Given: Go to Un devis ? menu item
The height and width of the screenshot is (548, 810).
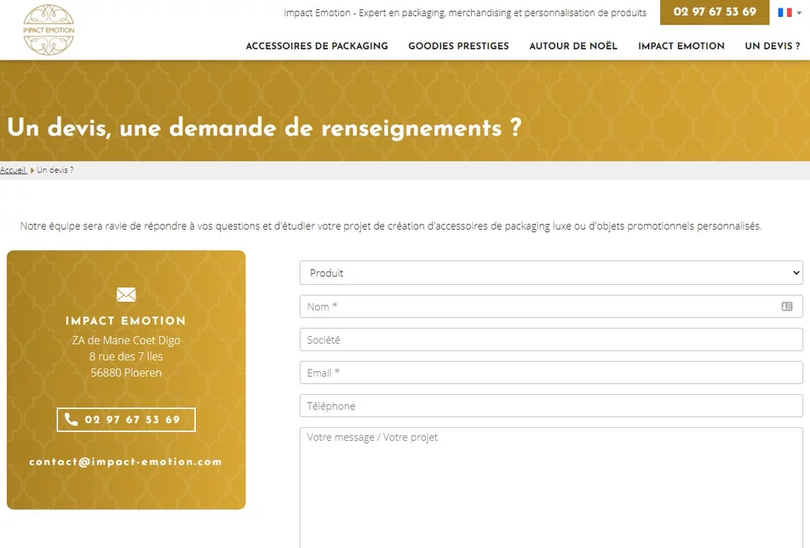Looking at the screenshot, I should [772, 46].
